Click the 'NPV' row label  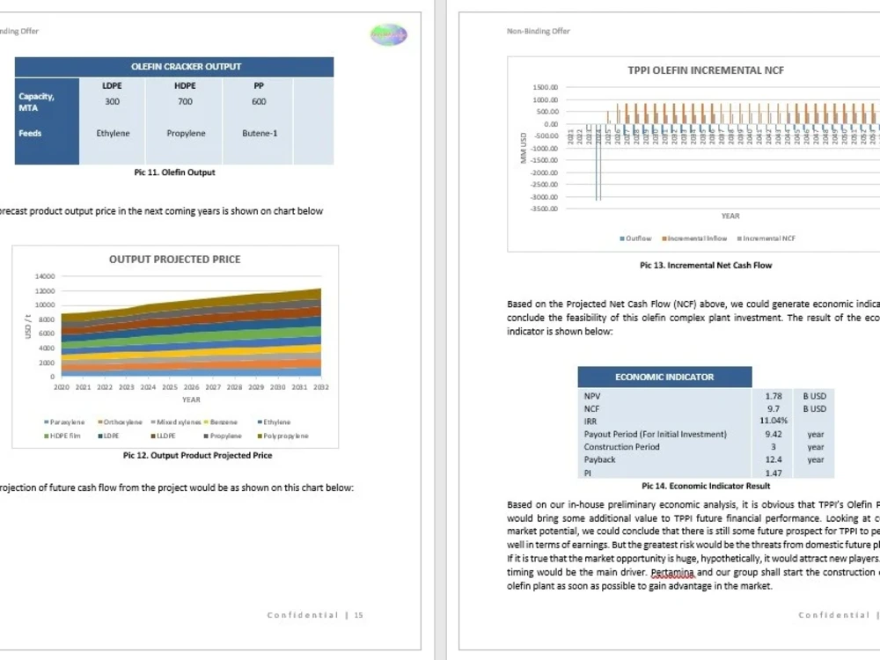(592, 396)
